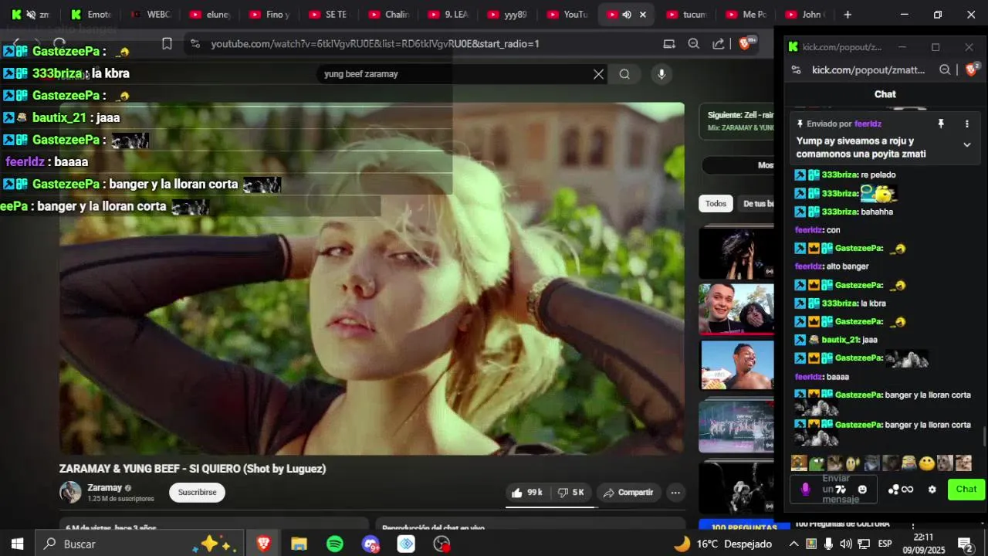Open File Explorer from the taskbar
Screen dimensions: 988x556
click(x=299, y=544)
